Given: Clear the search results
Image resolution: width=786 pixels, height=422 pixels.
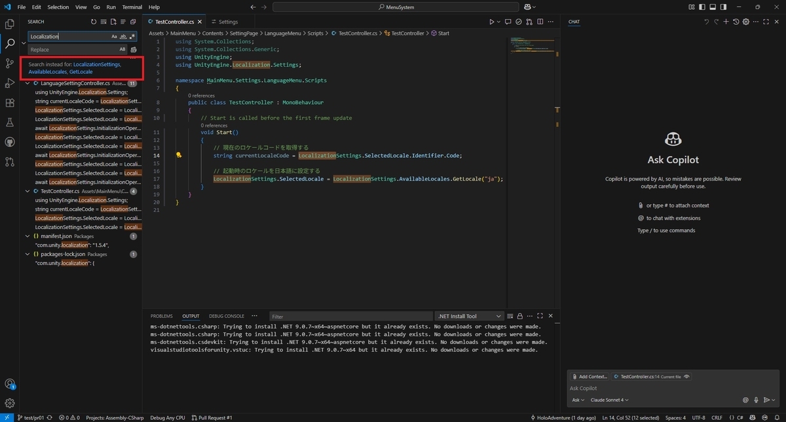Looking at the screenshot, I should (x=103, y=22).
